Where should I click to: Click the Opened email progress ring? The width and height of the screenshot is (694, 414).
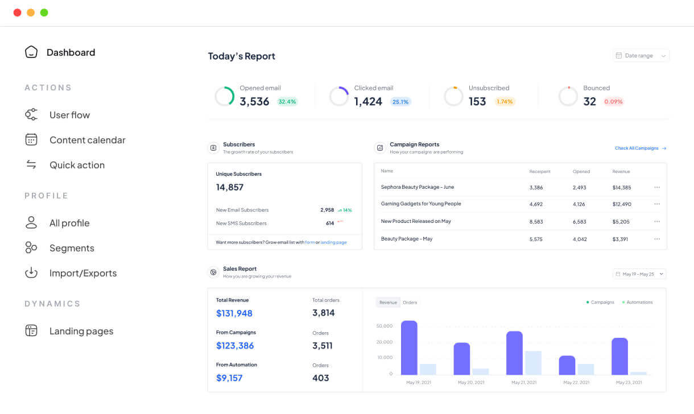[225, 97]
